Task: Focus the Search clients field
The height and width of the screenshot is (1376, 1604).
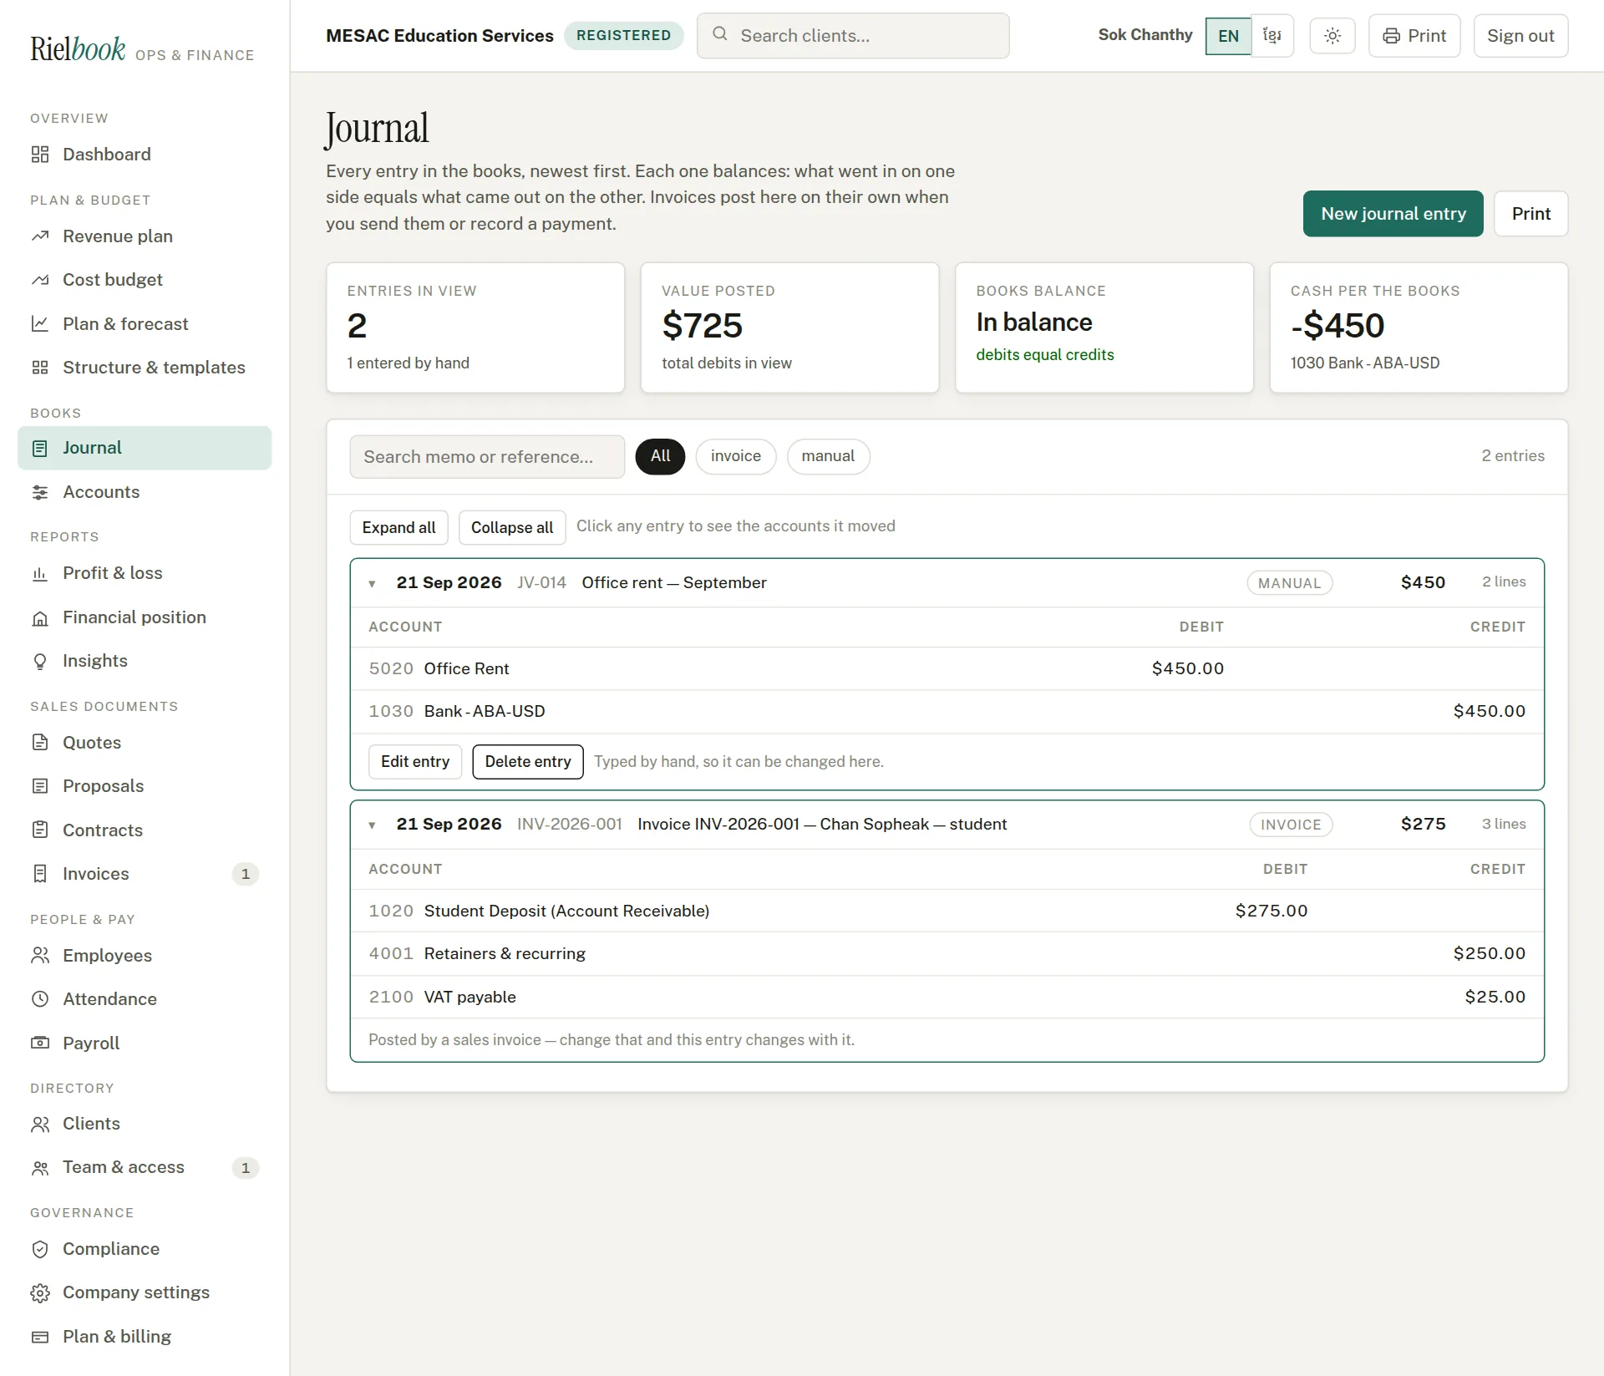Action: (x=853, y=36)
